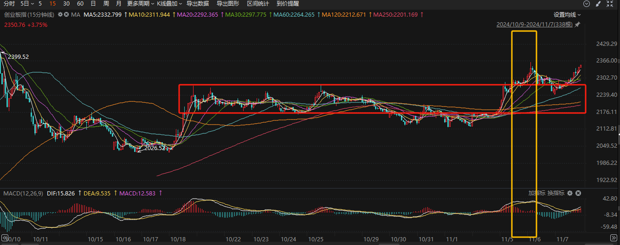Image resolution: width=620 pixels, height=245 pixels.
Task: Switch to the weekly 周 K-line
Action: pos(106,4)
